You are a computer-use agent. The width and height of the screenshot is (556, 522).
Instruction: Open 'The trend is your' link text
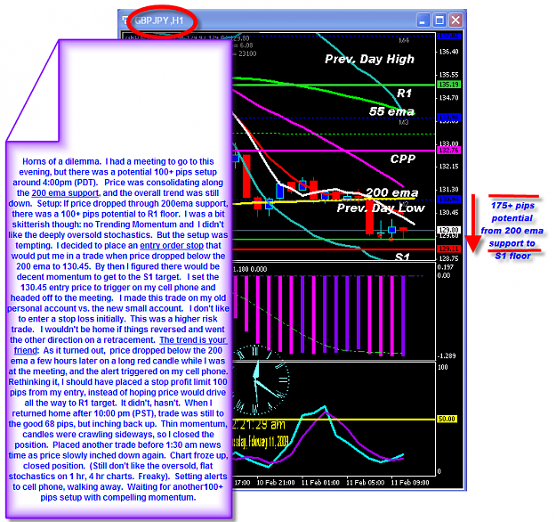[193, 339]
